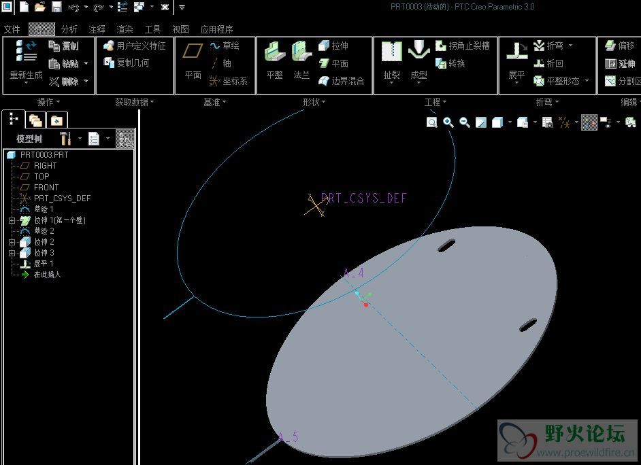Viewport: 641px width, 465px height.
Task: Save the model with the floppy disk icon
Action: tap(56, 7)
